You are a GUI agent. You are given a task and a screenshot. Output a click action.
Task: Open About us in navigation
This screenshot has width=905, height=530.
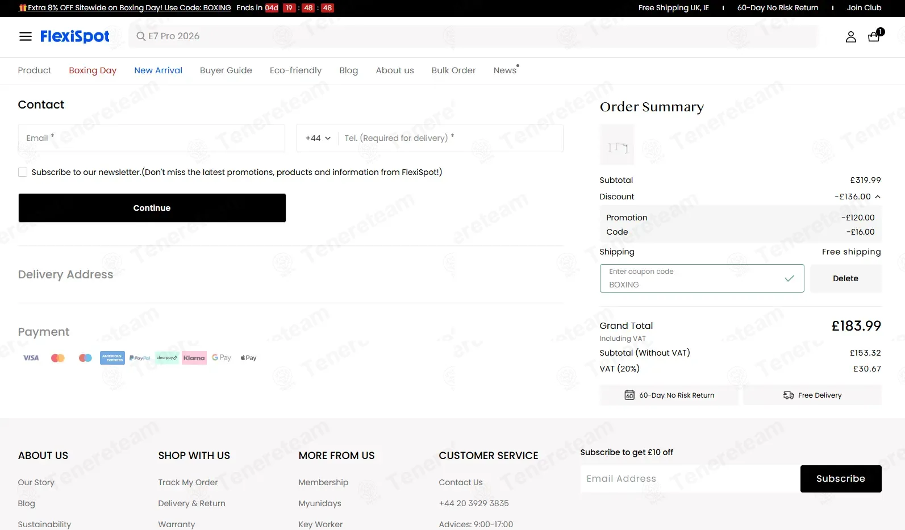click(x=395, y=70)
